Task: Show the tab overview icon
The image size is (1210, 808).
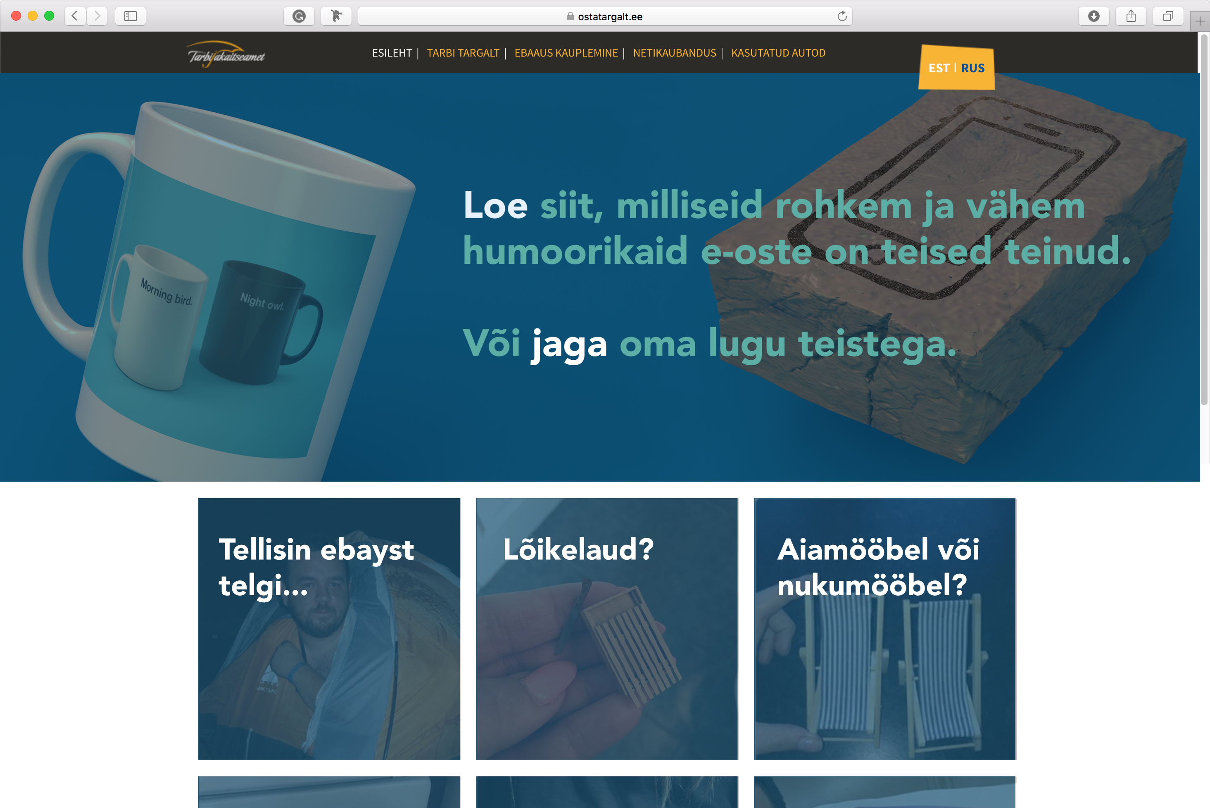Action: [x=1168, y=16]
